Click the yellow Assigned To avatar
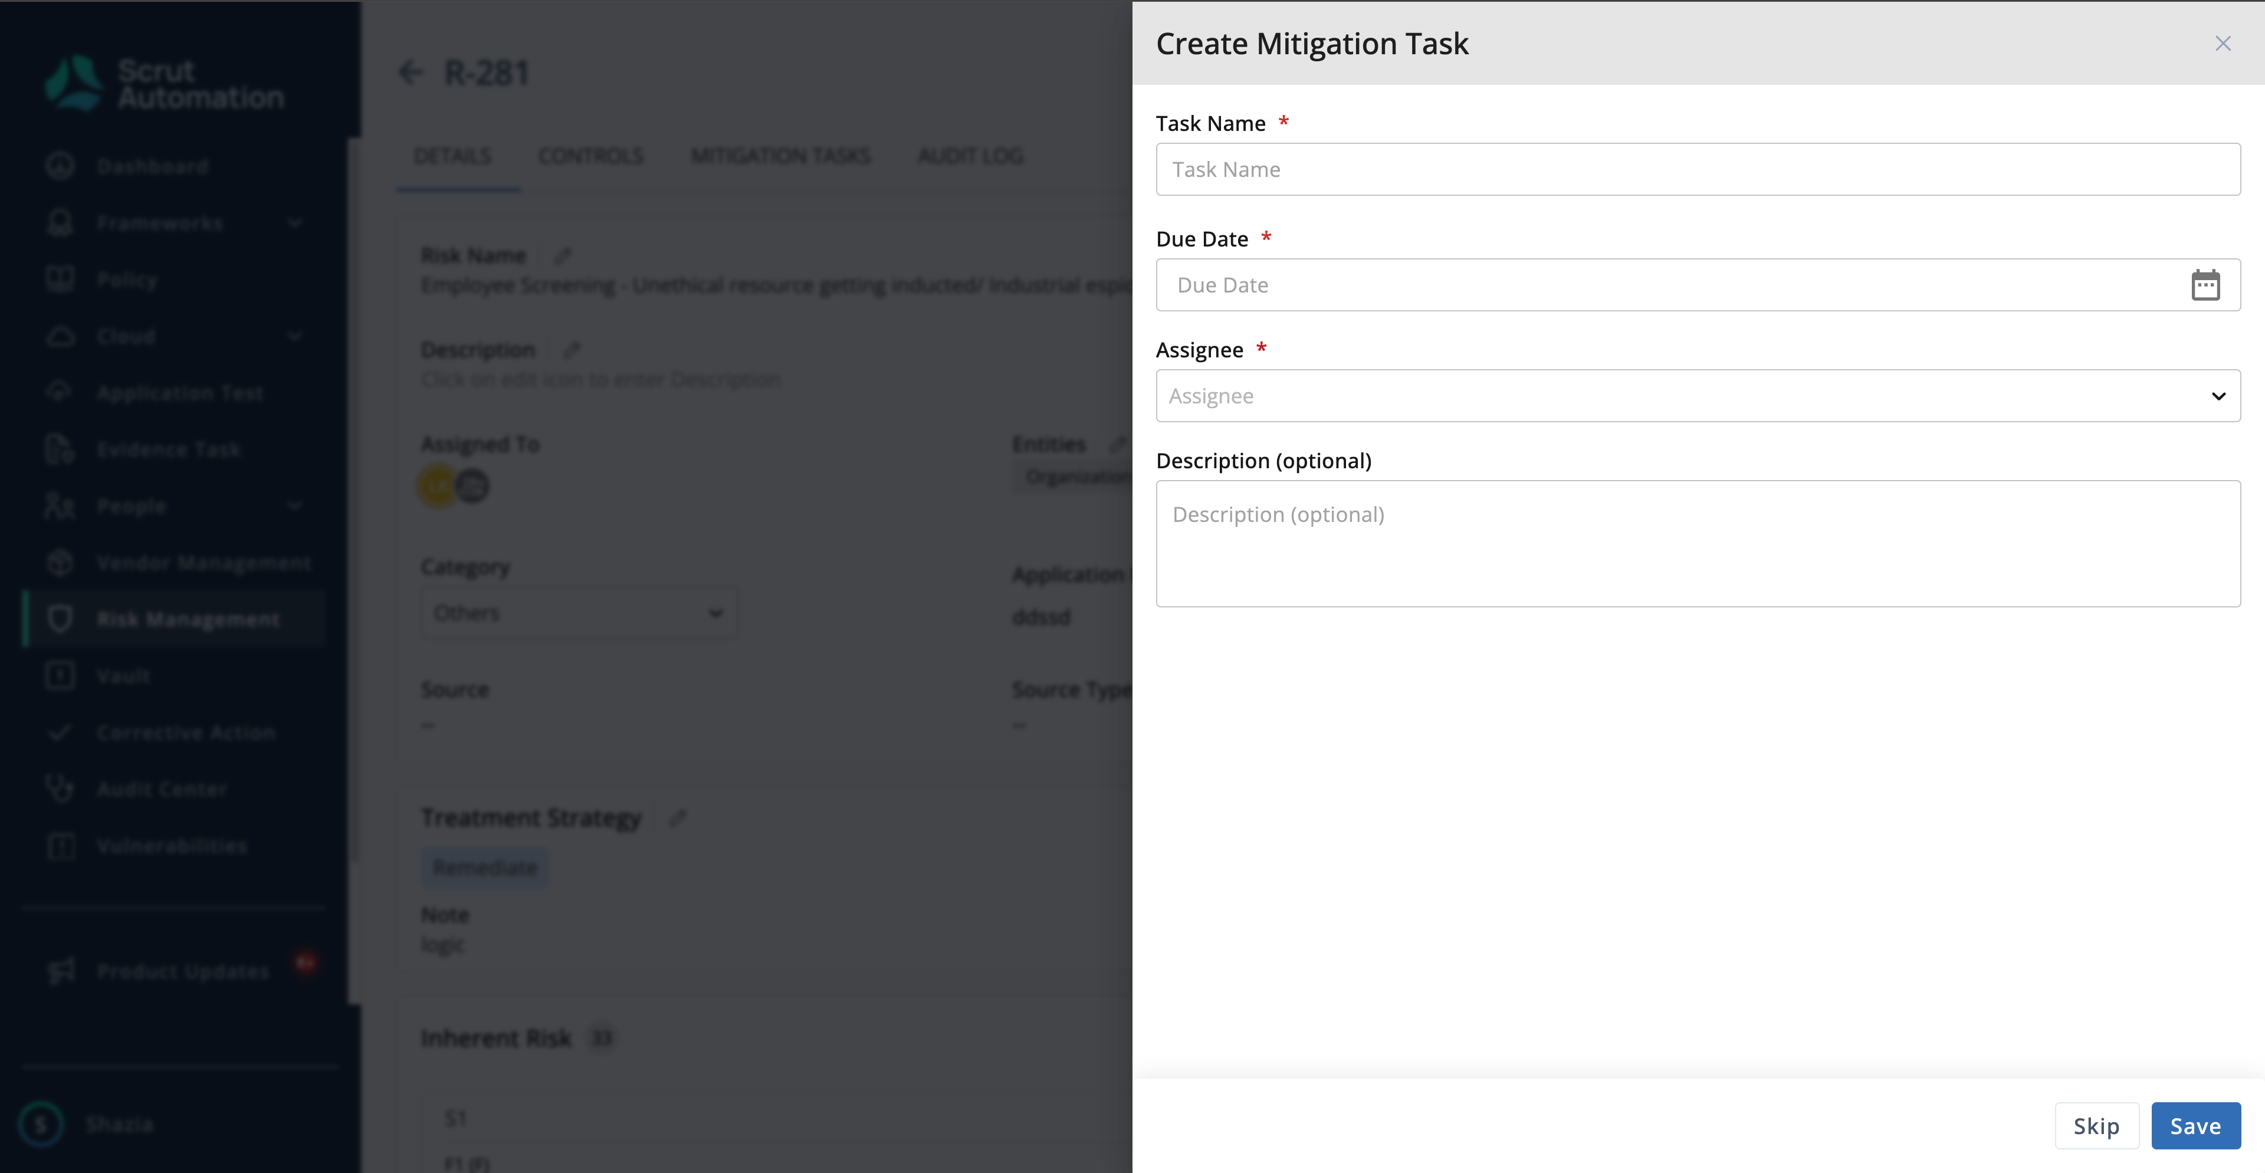Image resolution: width=2265 pixels, height=1173 pixels. pos(437,485)
